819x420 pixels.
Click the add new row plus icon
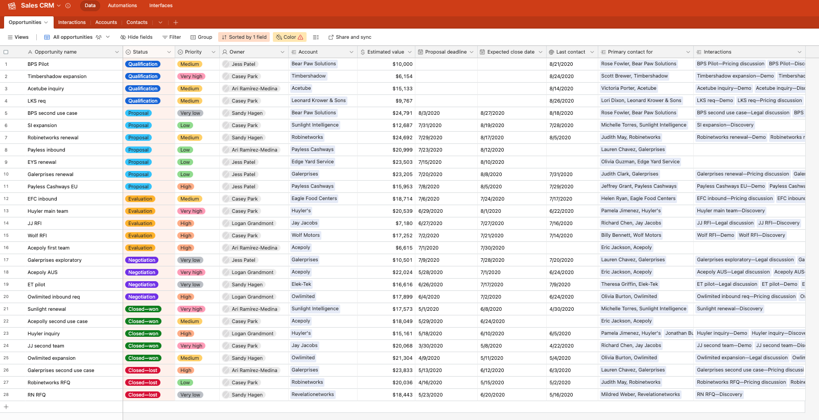[x=6, y=407]
